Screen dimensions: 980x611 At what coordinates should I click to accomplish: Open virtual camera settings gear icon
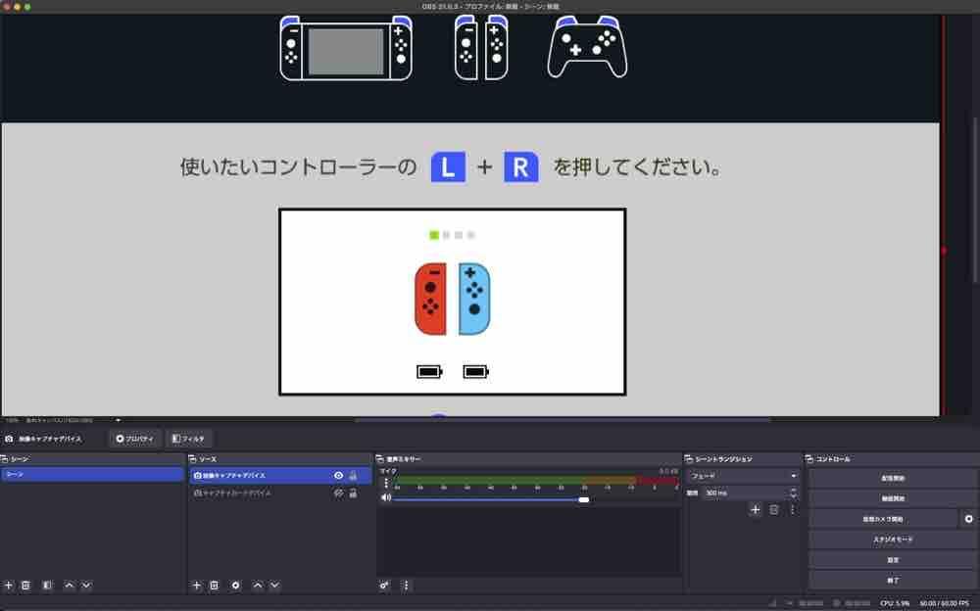(x=969, y=519)
